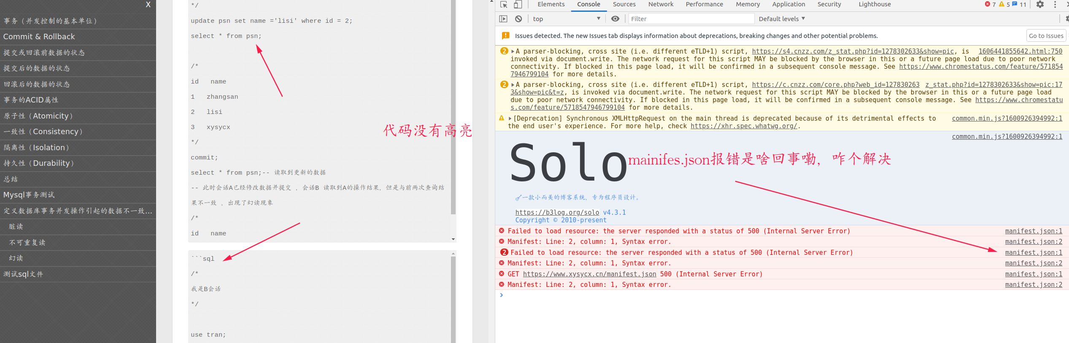
Task: Expand the first parser-blocking warning message
Action: (513, 51)
